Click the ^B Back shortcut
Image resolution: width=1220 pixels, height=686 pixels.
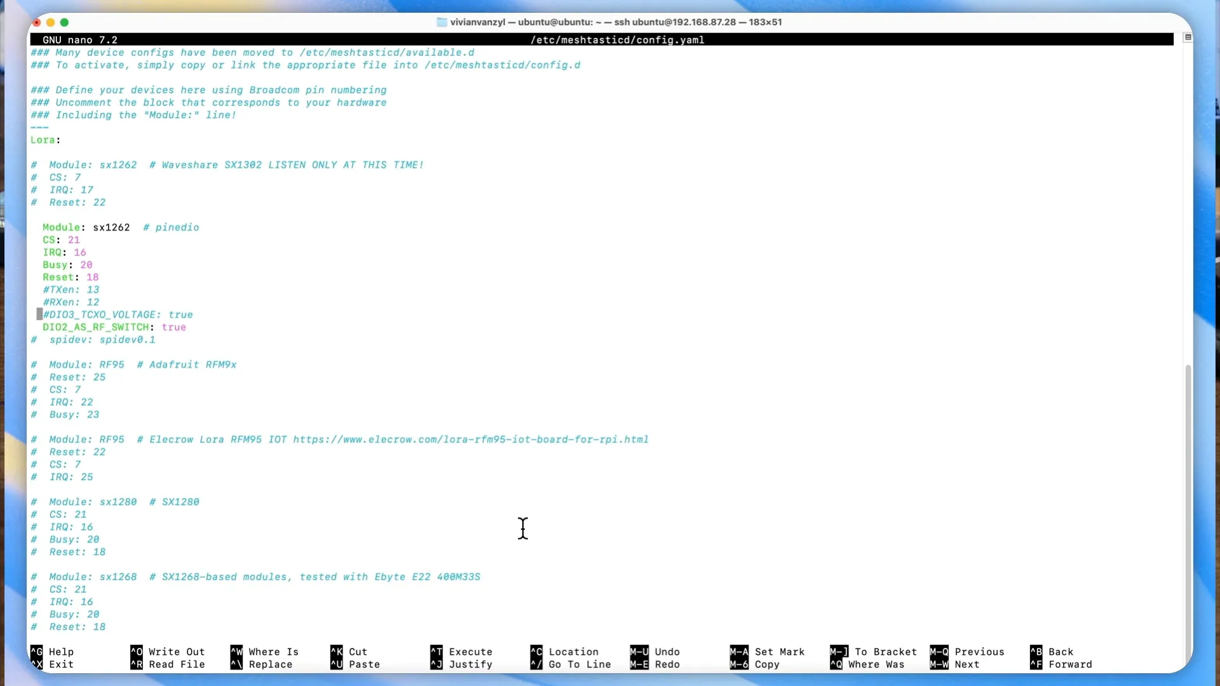coord(1052,652)
